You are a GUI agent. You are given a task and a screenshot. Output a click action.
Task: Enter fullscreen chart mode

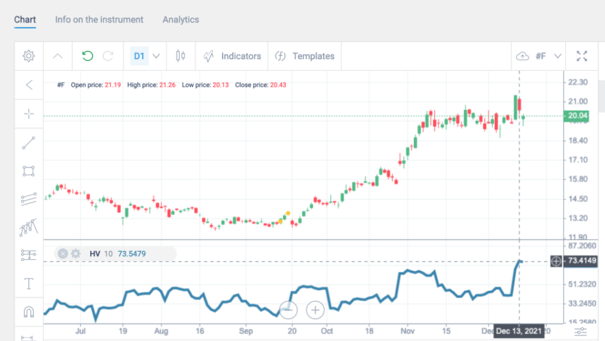pyautogui.click(x=582, y=56)
